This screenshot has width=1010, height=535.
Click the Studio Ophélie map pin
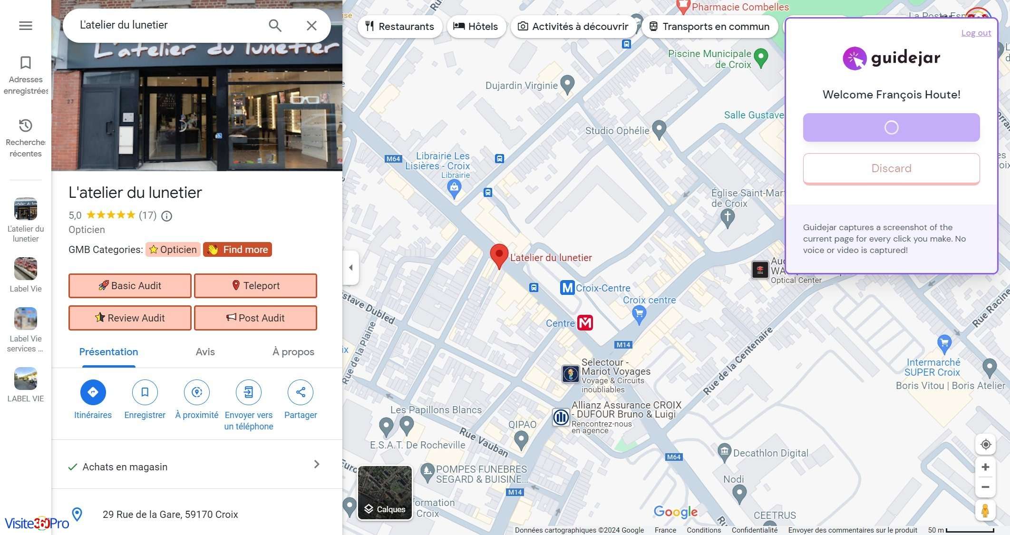pos(659,130)
